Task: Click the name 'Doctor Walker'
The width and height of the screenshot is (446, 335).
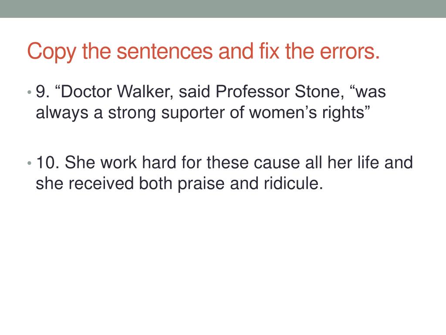Action: click(x=117, y=92)
